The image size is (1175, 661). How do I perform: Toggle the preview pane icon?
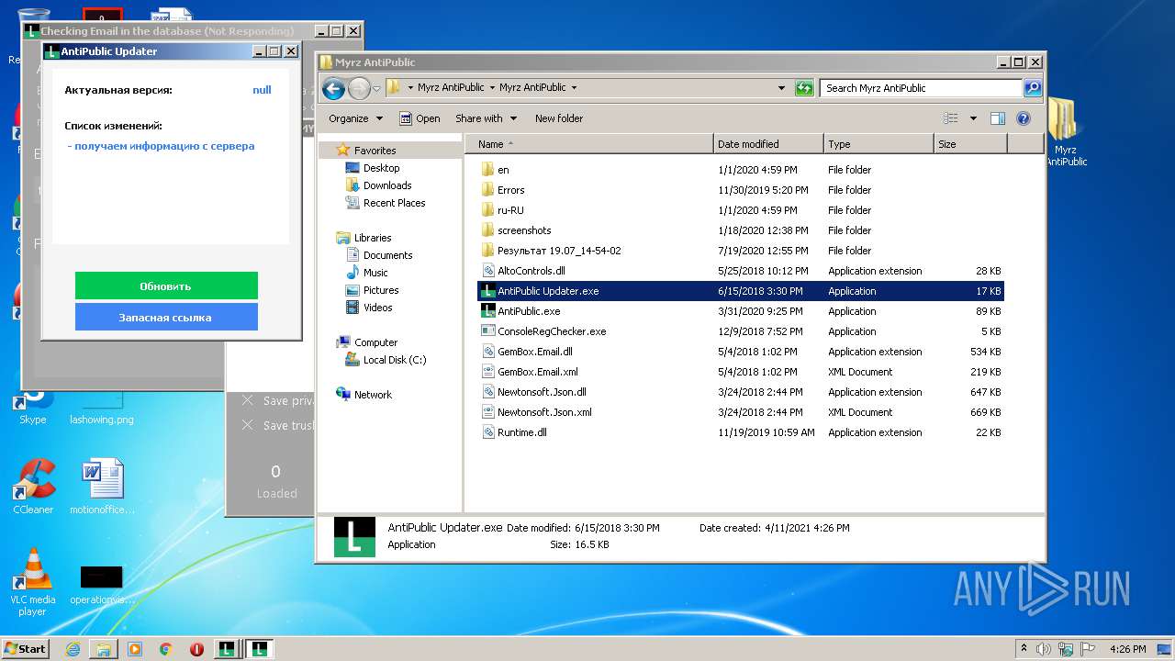[x=998, y=118]
